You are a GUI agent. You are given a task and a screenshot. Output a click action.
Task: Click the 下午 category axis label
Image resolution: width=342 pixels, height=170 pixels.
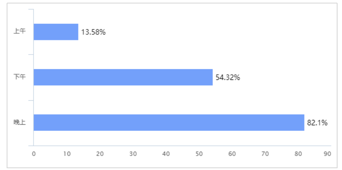click(20, 77)
